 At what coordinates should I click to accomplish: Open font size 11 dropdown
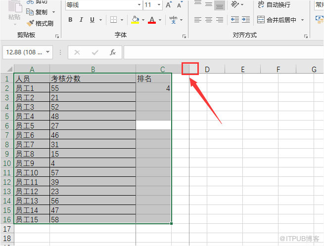[159, 4]
